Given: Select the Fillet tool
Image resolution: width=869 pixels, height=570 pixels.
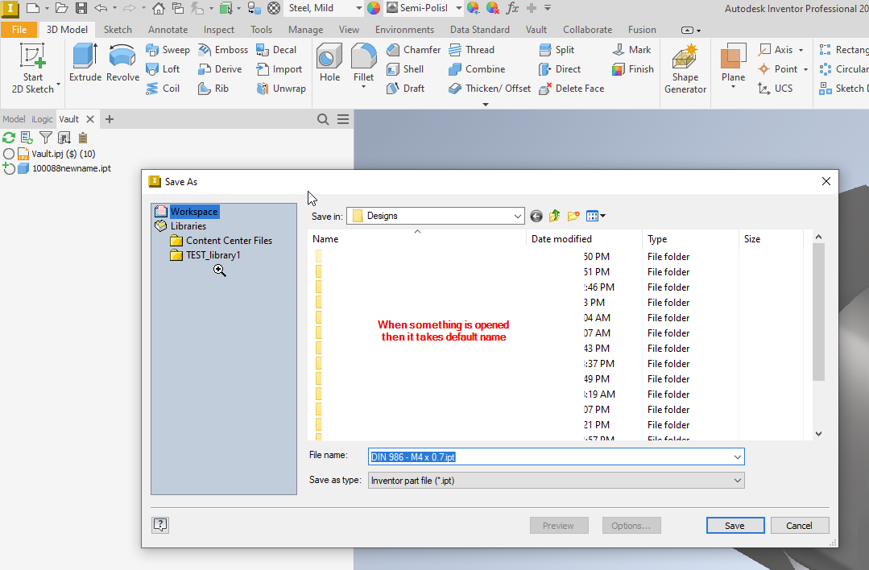Looking at the screenshot, I should point(363,61).
